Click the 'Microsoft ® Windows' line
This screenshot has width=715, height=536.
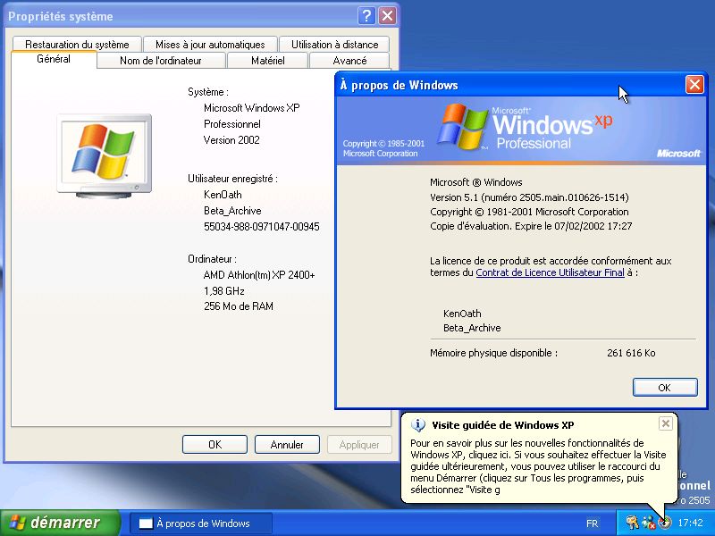(476, 182)
